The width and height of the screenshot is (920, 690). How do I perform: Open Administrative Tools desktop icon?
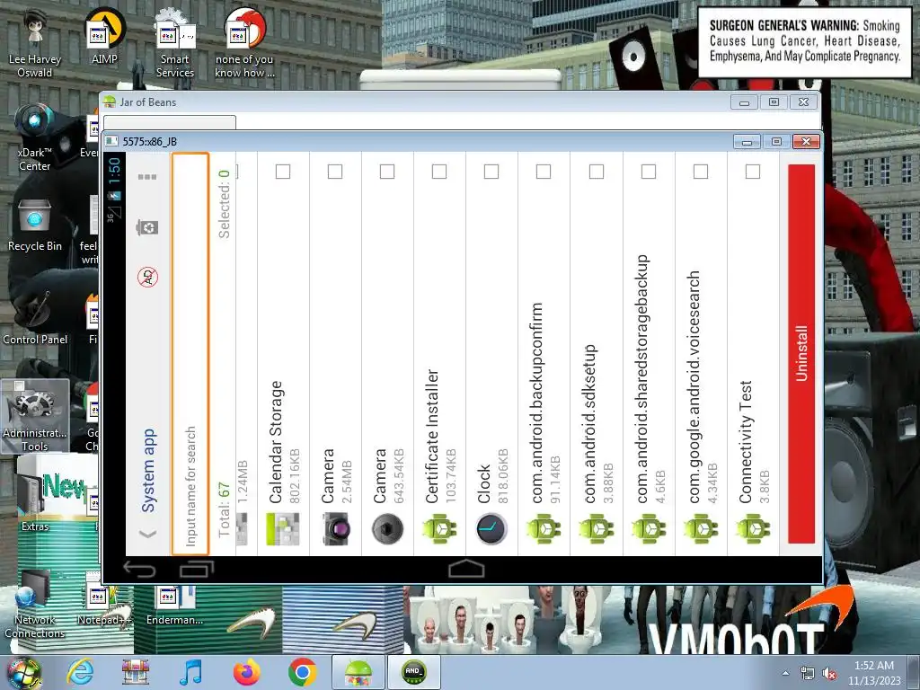[35, 415]
